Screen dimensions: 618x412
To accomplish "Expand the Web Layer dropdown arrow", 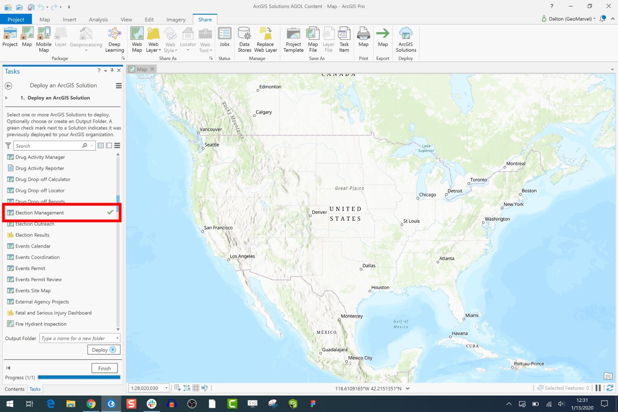I will (x=160, y=50).
